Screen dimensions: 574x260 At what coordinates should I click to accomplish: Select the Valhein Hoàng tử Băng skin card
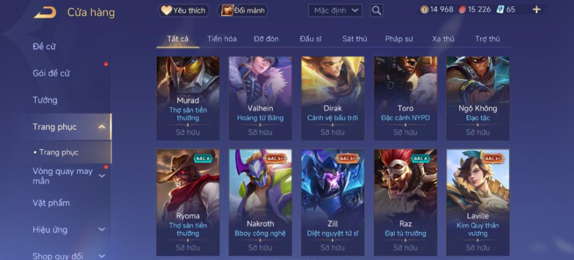(x=260, y=98)
